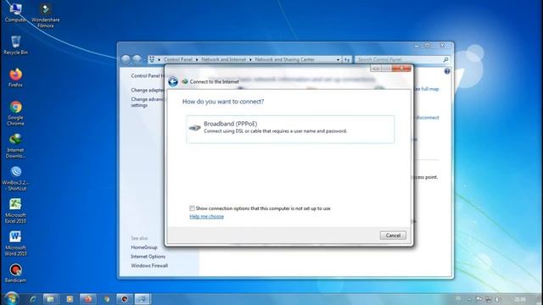Open Internet Explorer from the taskbar
This screenshot has height=305, width=543.
click(x=33, y=299)
